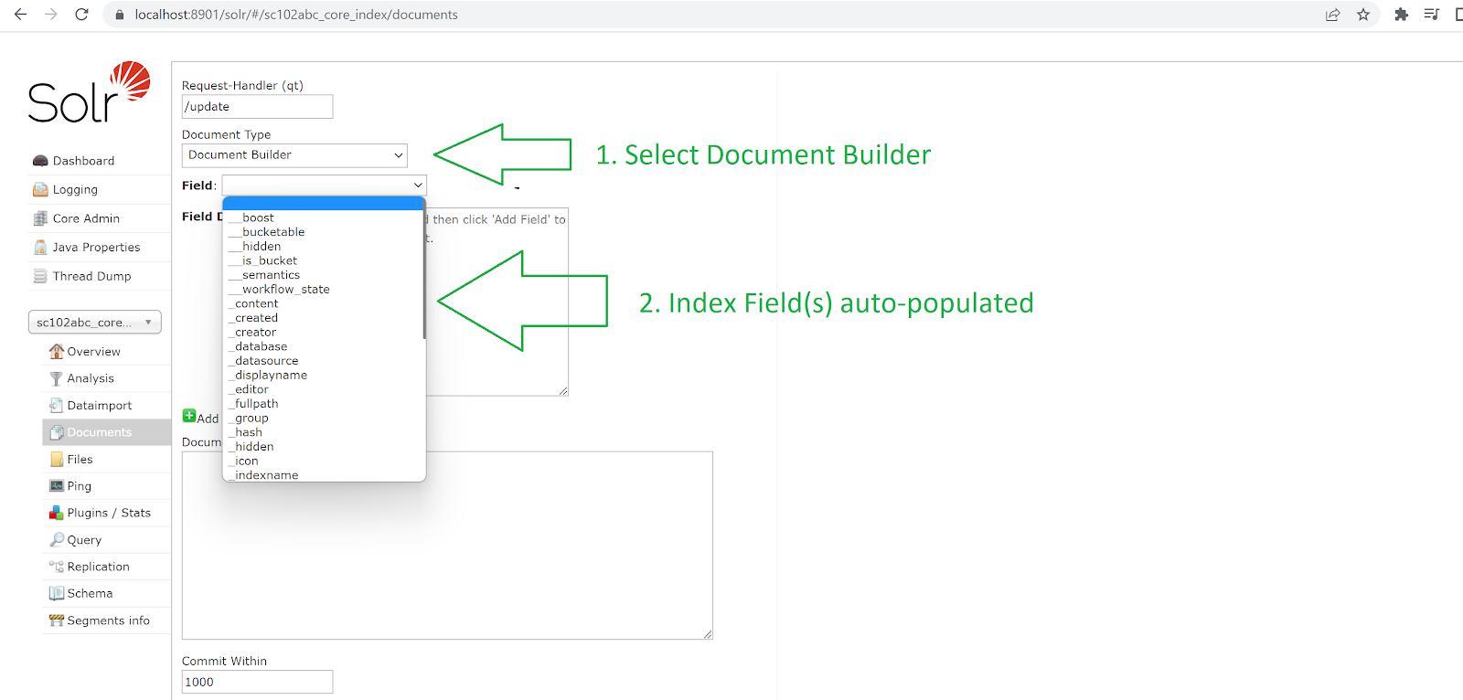Click the Replication icon
This screenshot has height=700, width=1463.
pos(57,567)
